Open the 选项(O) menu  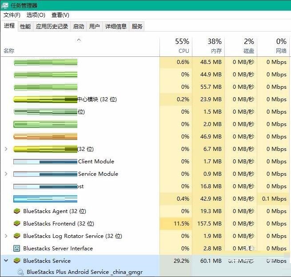coord(36,15)
